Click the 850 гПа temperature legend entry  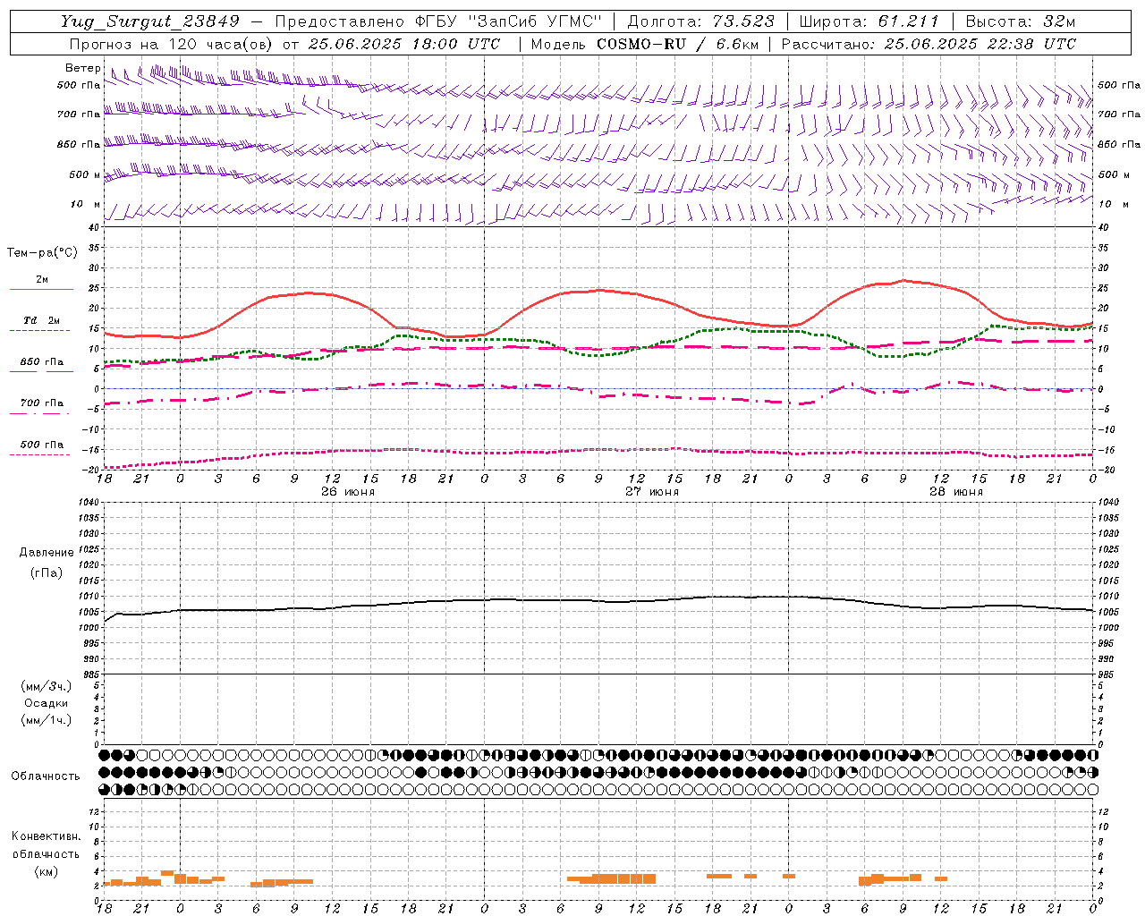[41, 362]
